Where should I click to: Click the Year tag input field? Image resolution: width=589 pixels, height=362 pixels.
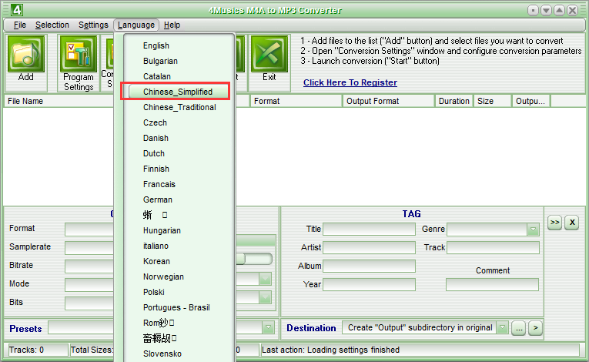[370, 284]
